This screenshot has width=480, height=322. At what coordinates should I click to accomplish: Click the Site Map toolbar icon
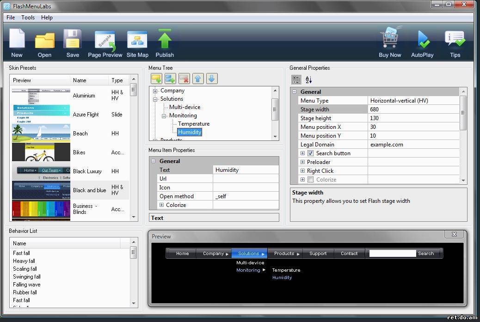click(x=137, y=41)
